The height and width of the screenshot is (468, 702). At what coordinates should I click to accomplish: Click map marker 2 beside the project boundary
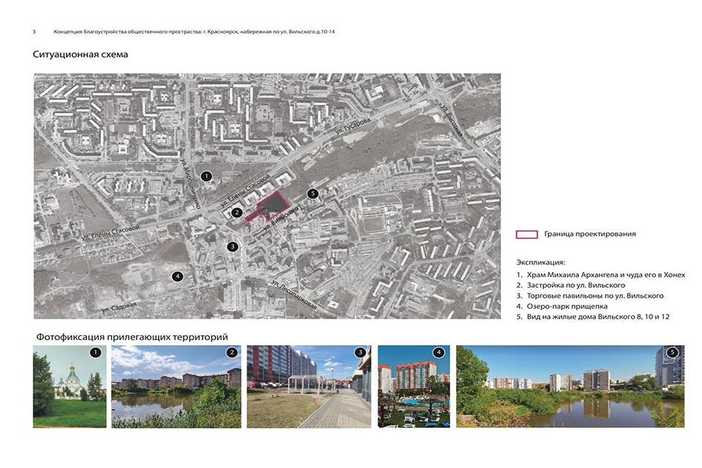click(x=237, y=212)
